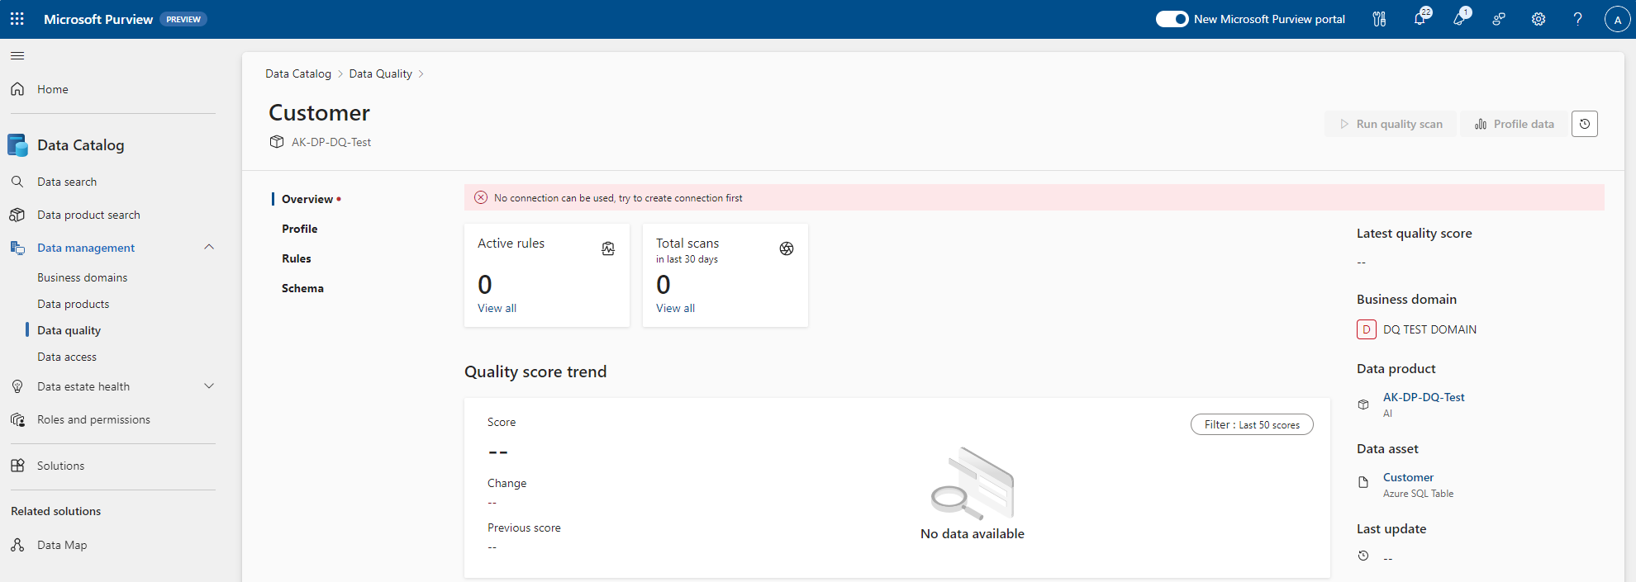Open Data quality in the sidebar

pos(69,330)
